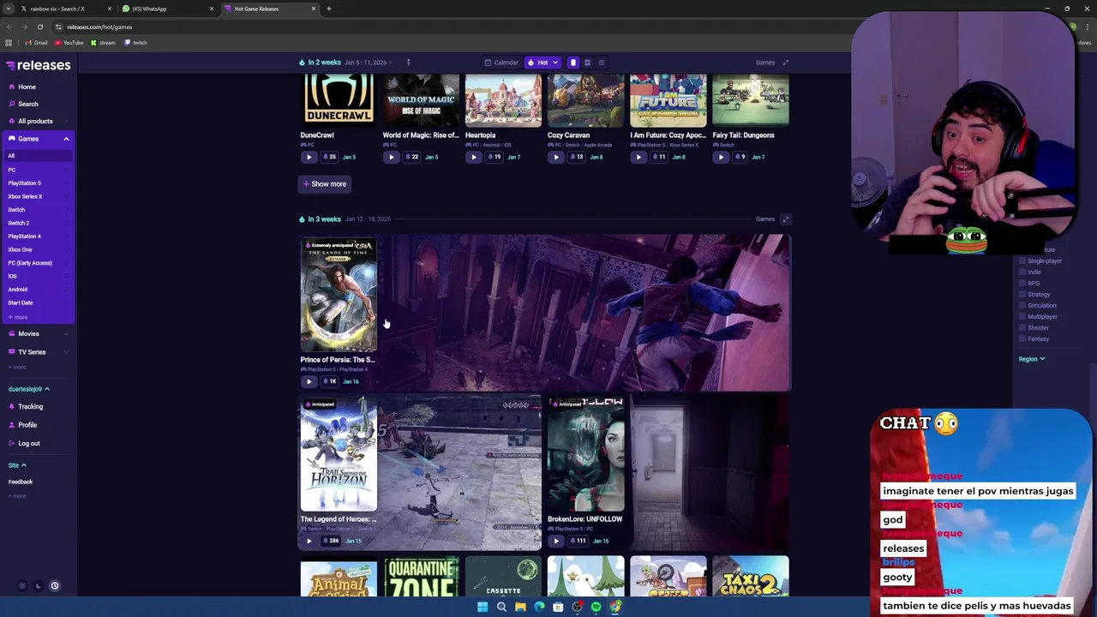
Task: Check the Indie genre filter
Action: [1022, 272]
